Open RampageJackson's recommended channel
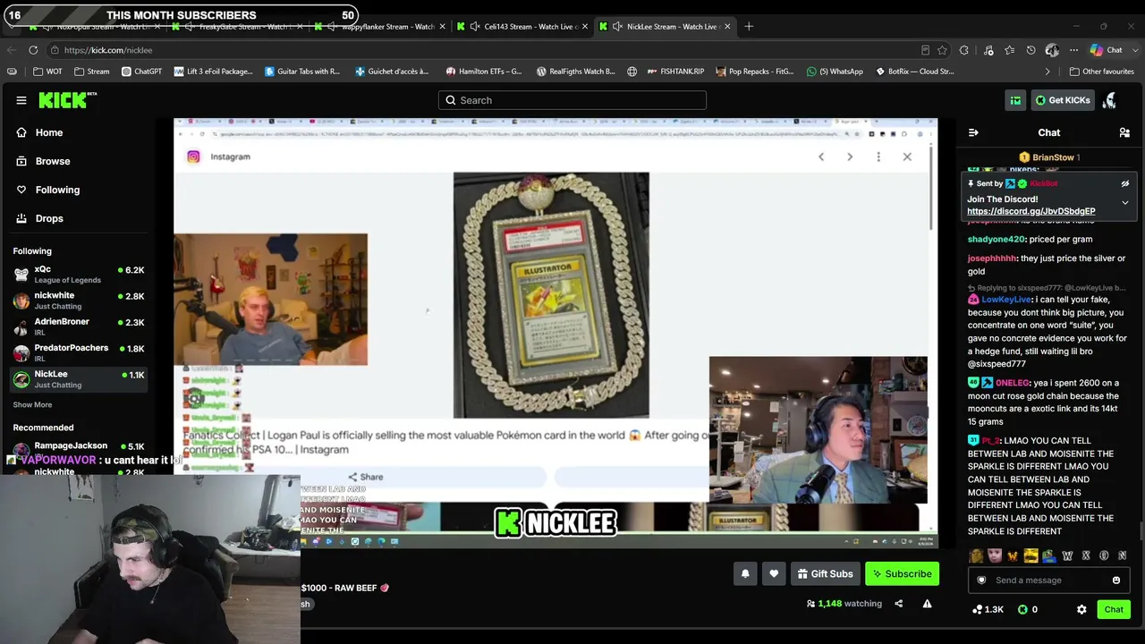1145x644 pixels. pos(79,449)
